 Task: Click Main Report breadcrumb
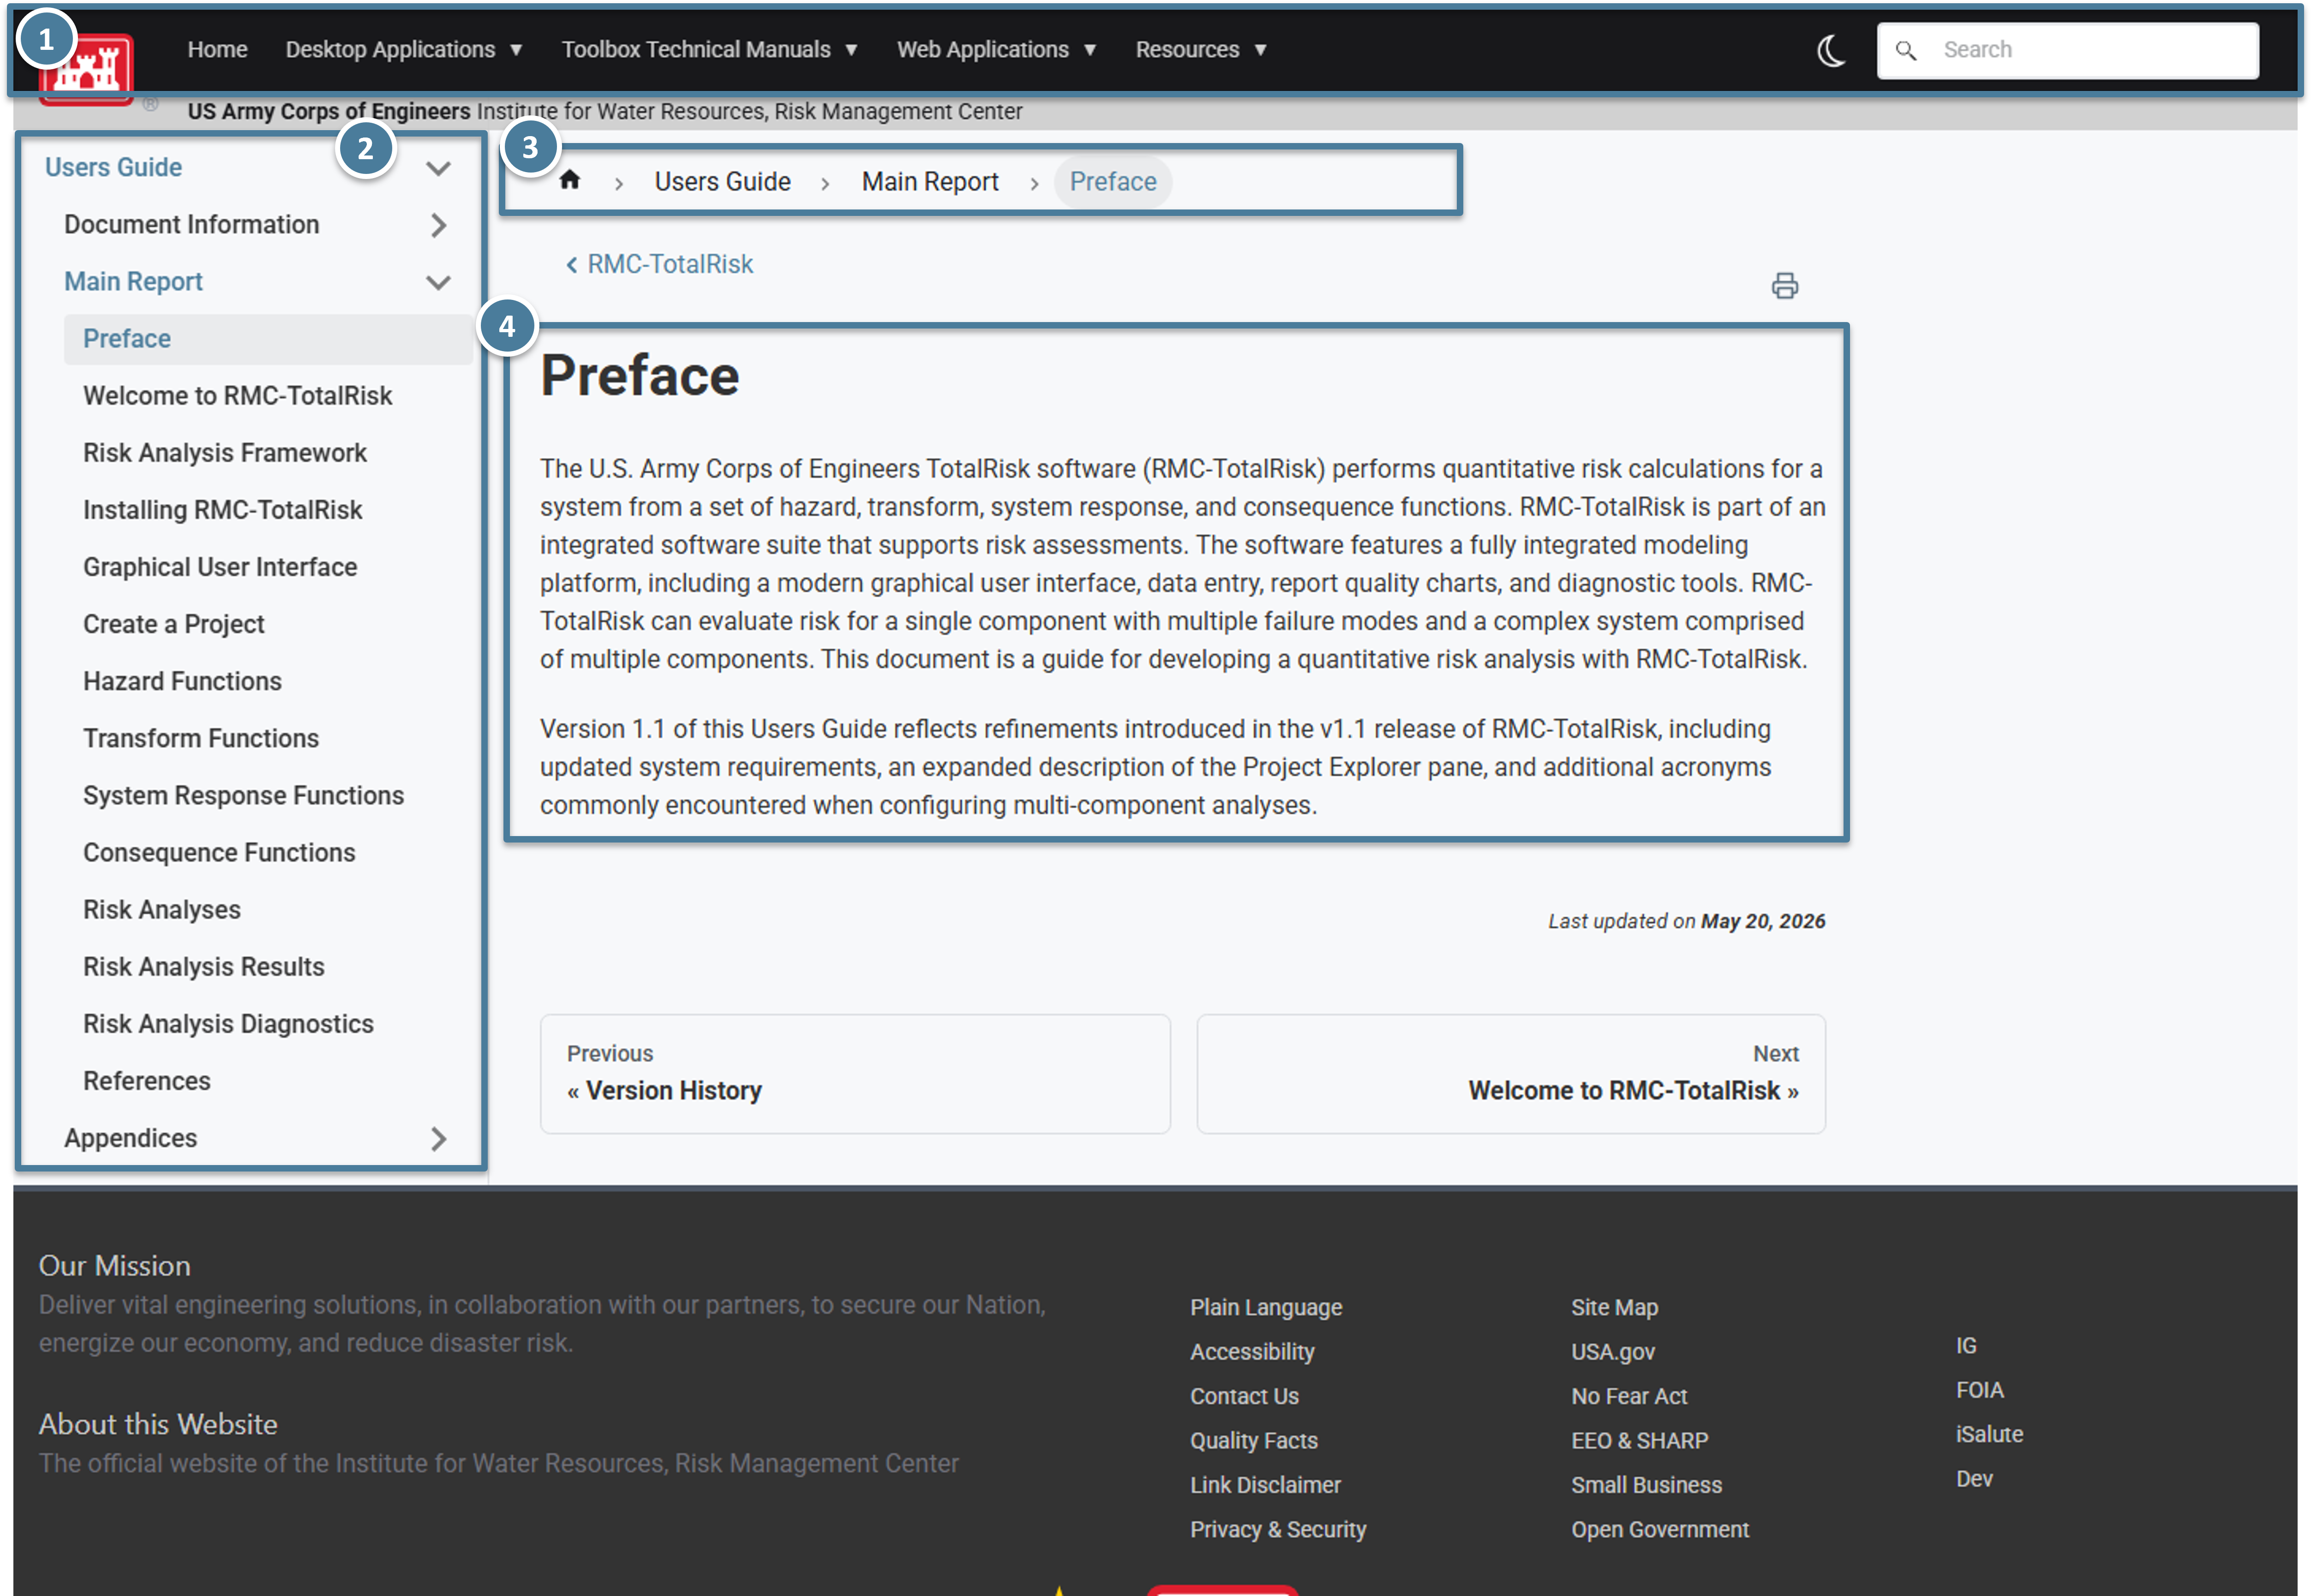click(x=930, y=181)
